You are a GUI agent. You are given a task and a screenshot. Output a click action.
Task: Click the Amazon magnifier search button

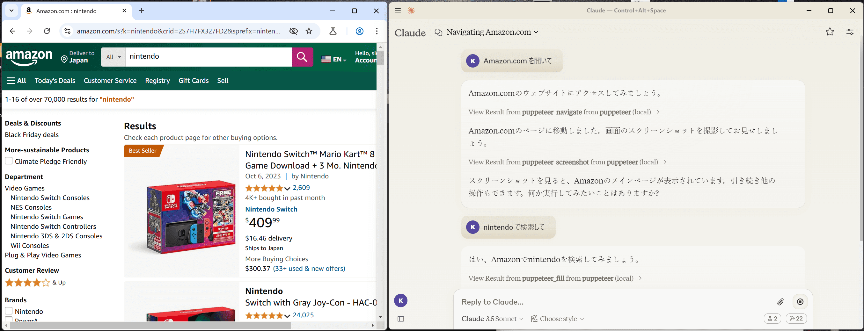[x=302, y=57]
